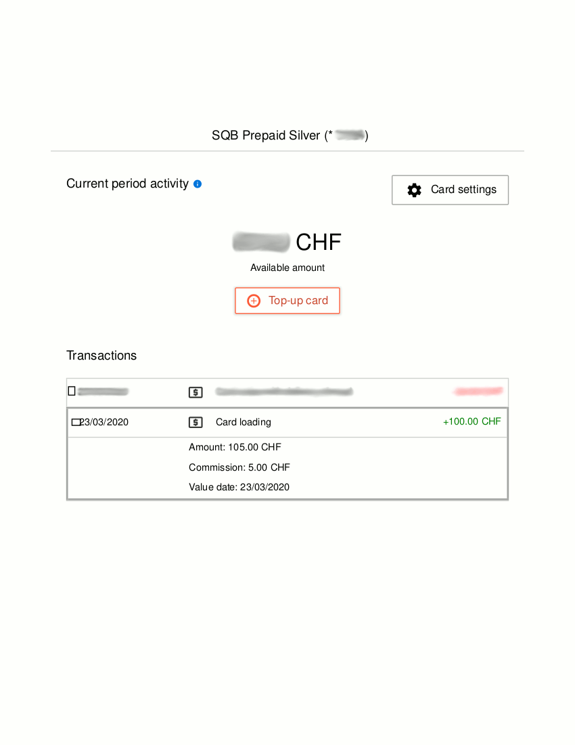Image resolution: width=575 pixels, height=745 pixels.
Task: Expand the first blurred transaction row
Action: pyautogui.click(x=72, y=391)
